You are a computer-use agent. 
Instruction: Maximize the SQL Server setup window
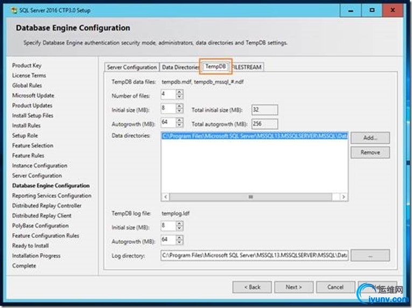tap(372, 10)
